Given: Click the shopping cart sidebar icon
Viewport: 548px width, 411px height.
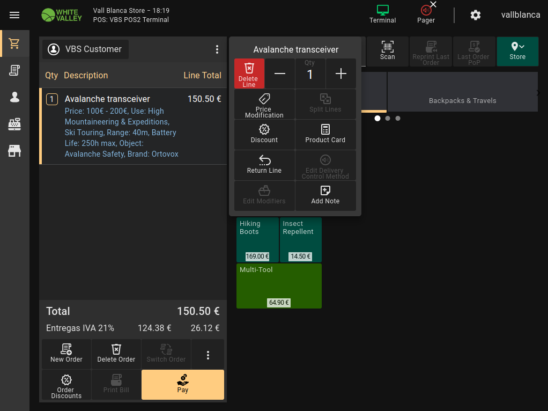Looking at the screenshot, I should tap(14, 43).
